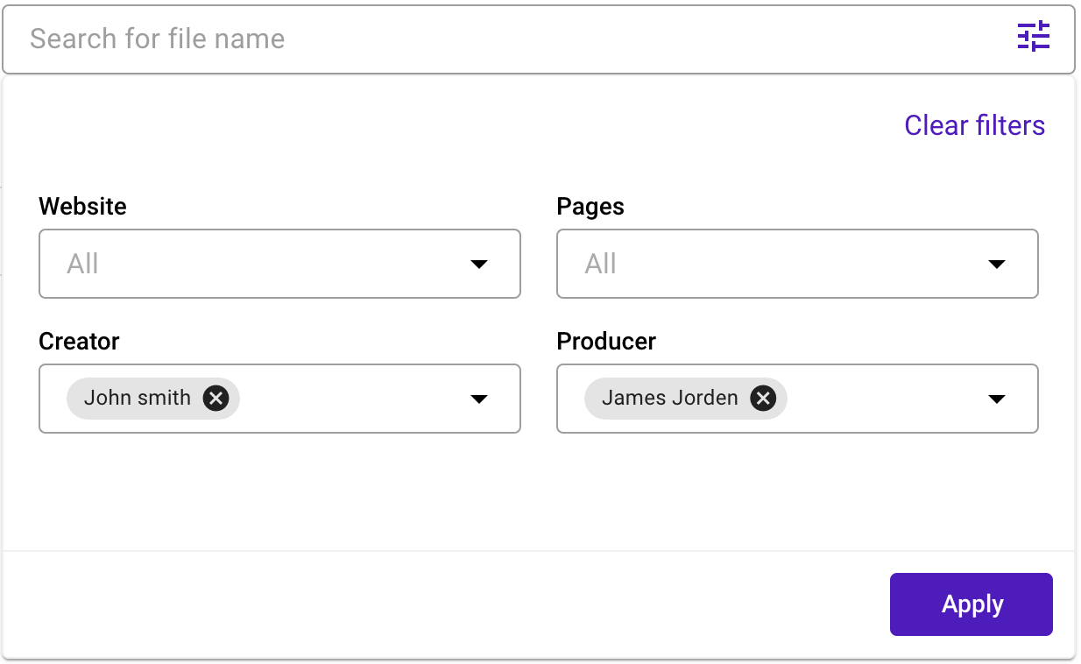Open the Creator dropdown arrow
The image size is (1081, 664).
click(479, 399)
